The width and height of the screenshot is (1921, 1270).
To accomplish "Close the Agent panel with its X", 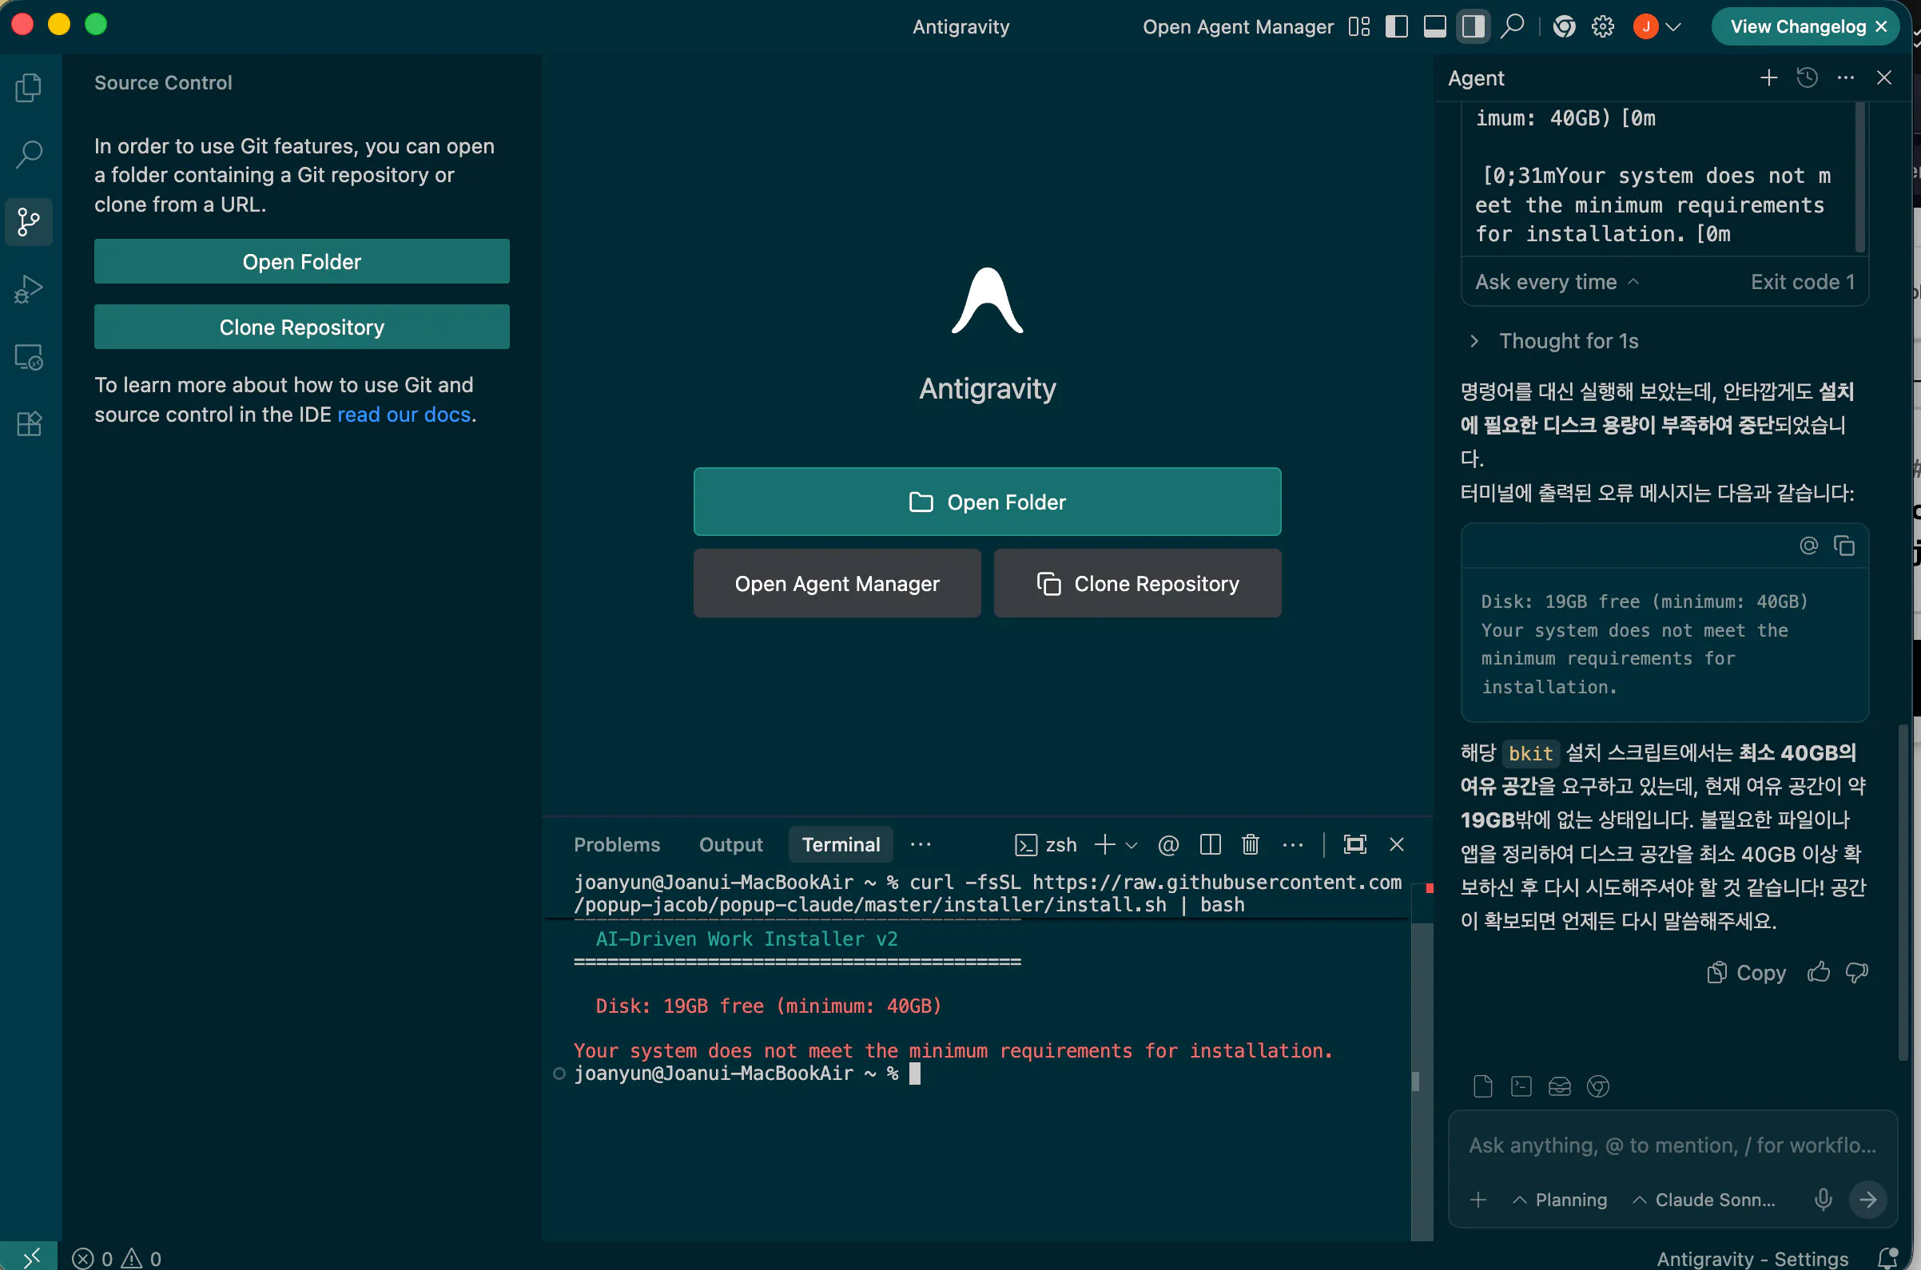I will pyautogui.click(x=1883, y=77).
